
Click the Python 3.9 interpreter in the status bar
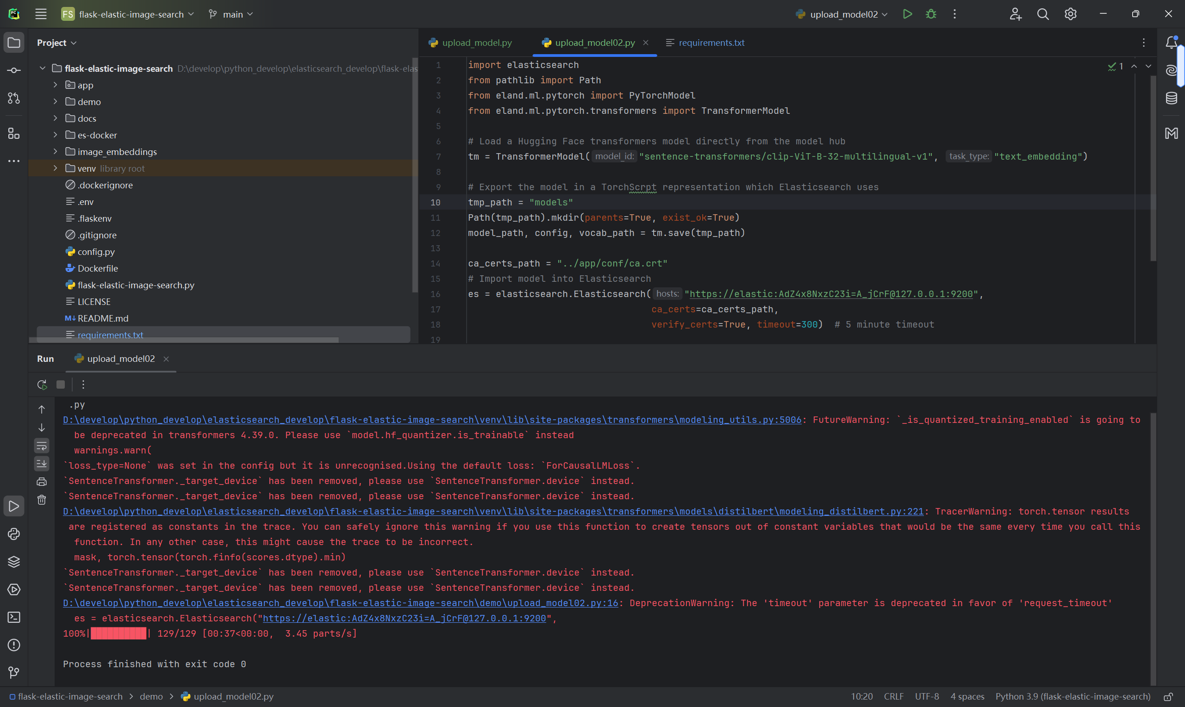(x=1073, y=696)
